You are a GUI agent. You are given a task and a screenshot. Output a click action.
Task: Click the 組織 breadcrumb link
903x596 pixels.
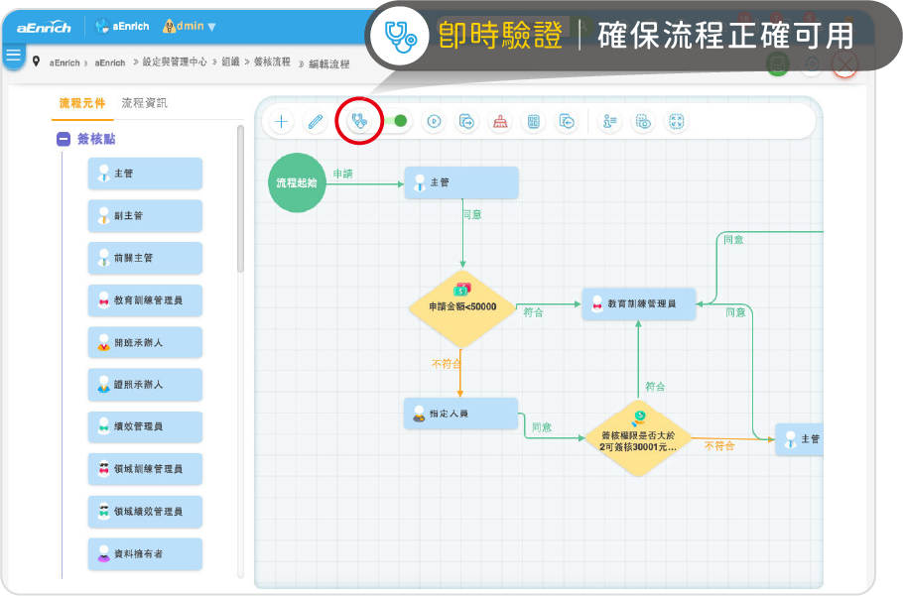pyautogui.click(x=230, y=61)
